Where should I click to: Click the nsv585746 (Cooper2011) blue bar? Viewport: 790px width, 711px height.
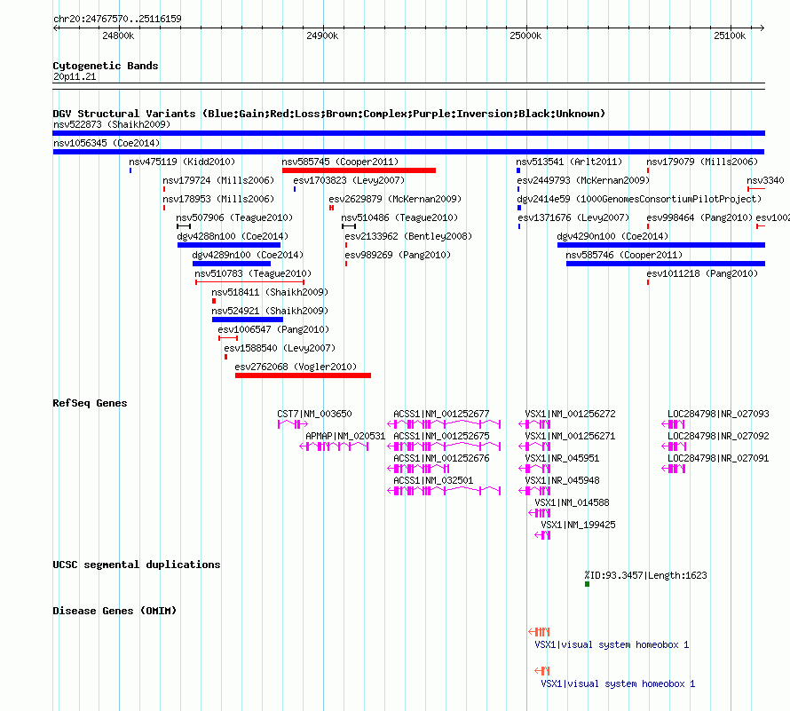click(666, 264)
